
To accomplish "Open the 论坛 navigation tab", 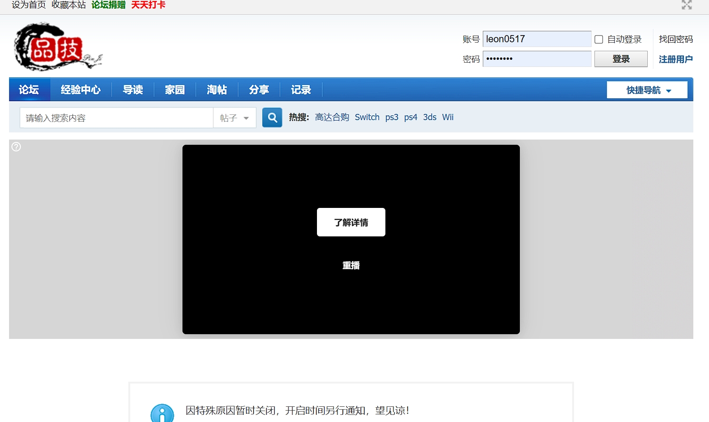I will point(29,90).
